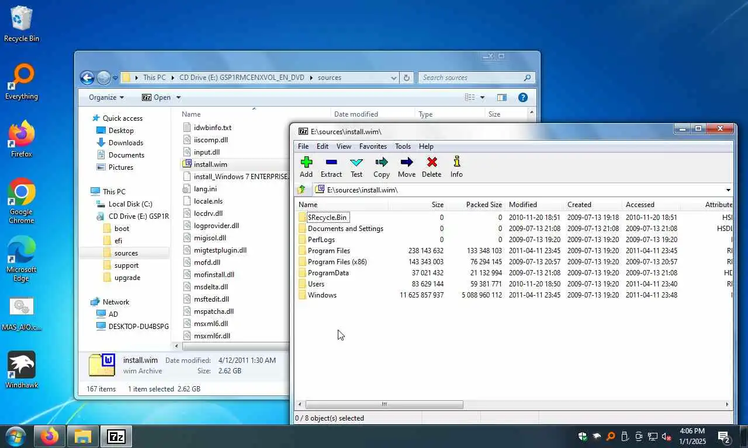Open MAS_AIO.cmd desktop file

[22, 314]
